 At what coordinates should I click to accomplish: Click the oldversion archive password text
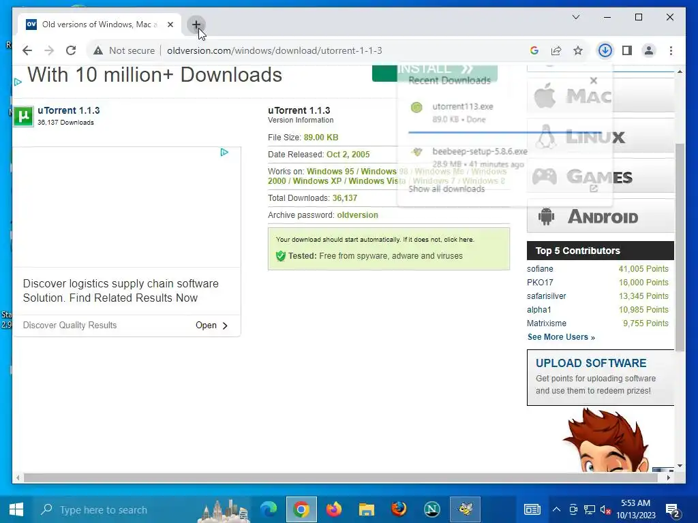[357, 215]
